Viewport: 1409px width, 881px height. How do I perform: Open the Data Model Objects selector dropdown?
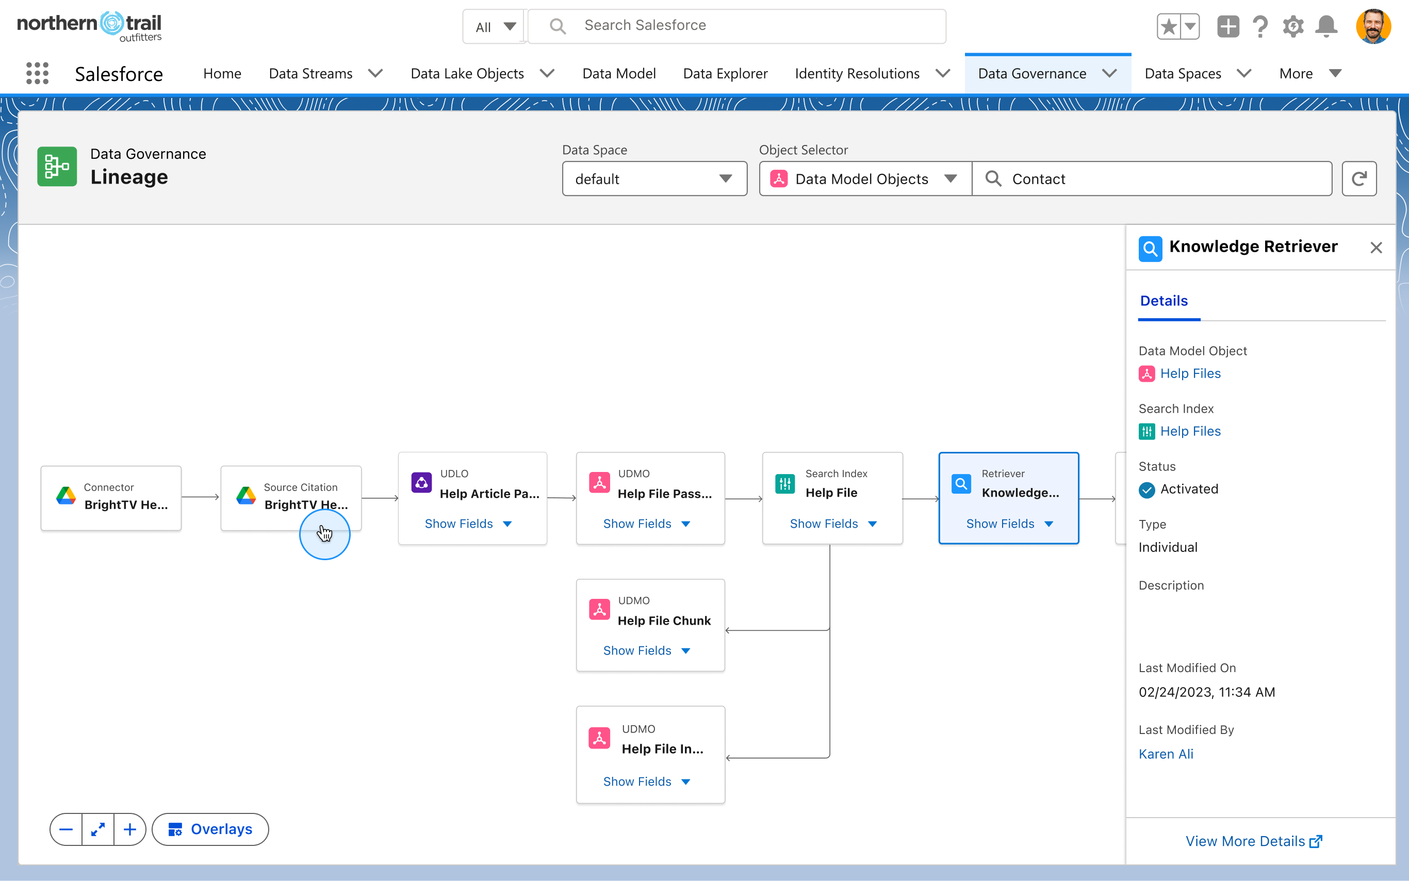(x=865, y=179)
